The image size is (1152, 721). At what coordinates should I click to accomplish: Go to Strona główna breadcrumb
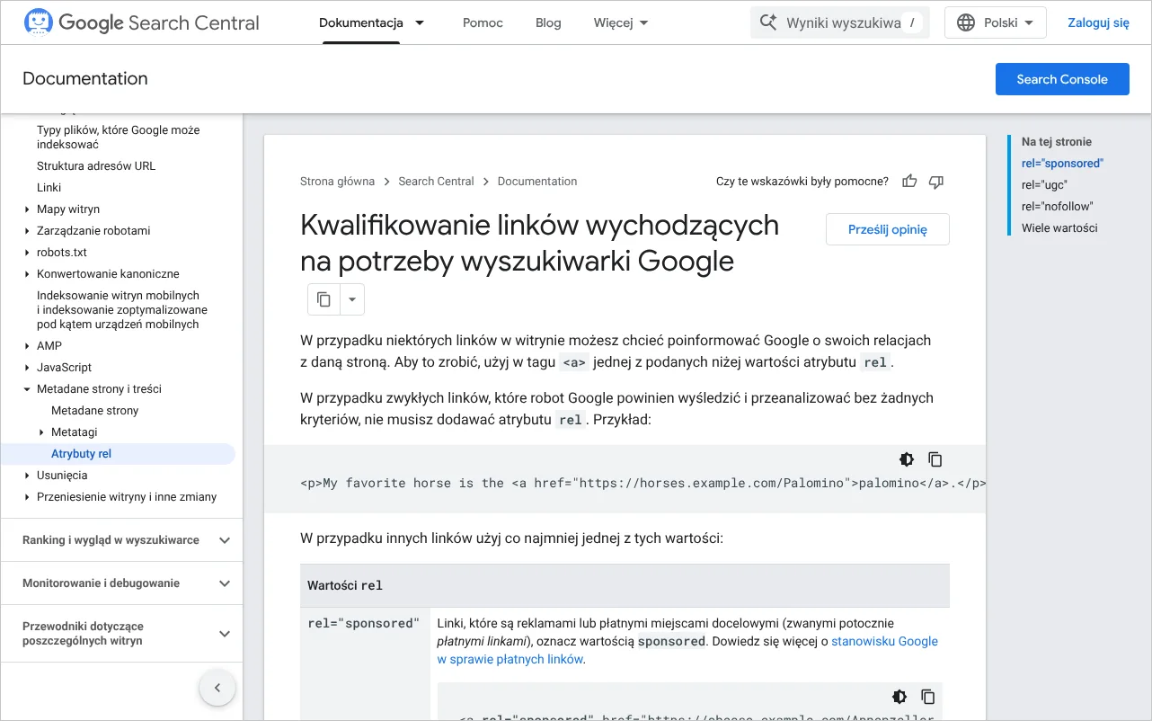338,182
